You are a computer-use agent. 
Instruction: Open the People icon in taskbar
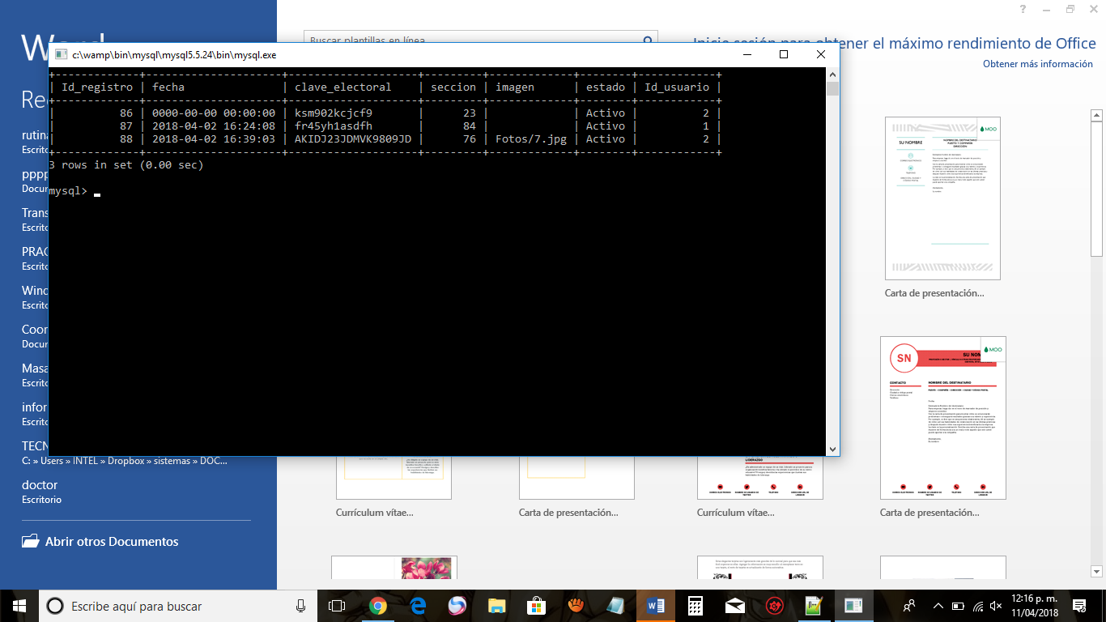coord(909,606)
